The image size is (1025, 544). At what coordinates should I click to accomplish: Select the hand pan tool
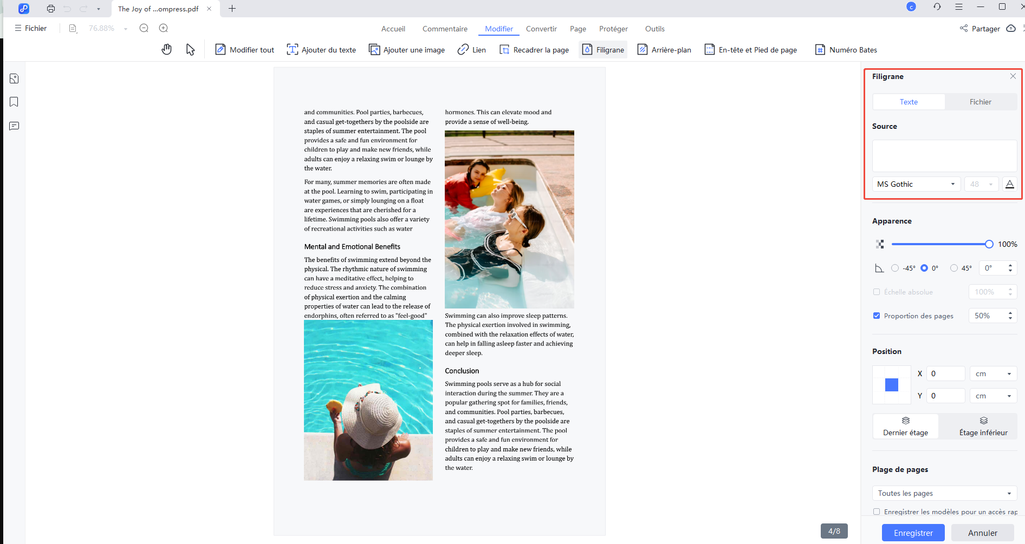click(166, 50)
